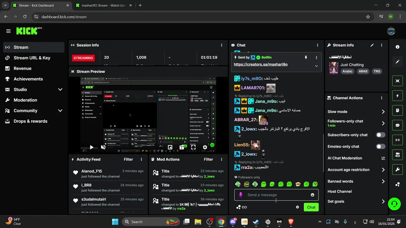This screenshot has width=406, height=228.
Task: Open the Chat panel three-dot menu
Action: [x=318, y=45]
